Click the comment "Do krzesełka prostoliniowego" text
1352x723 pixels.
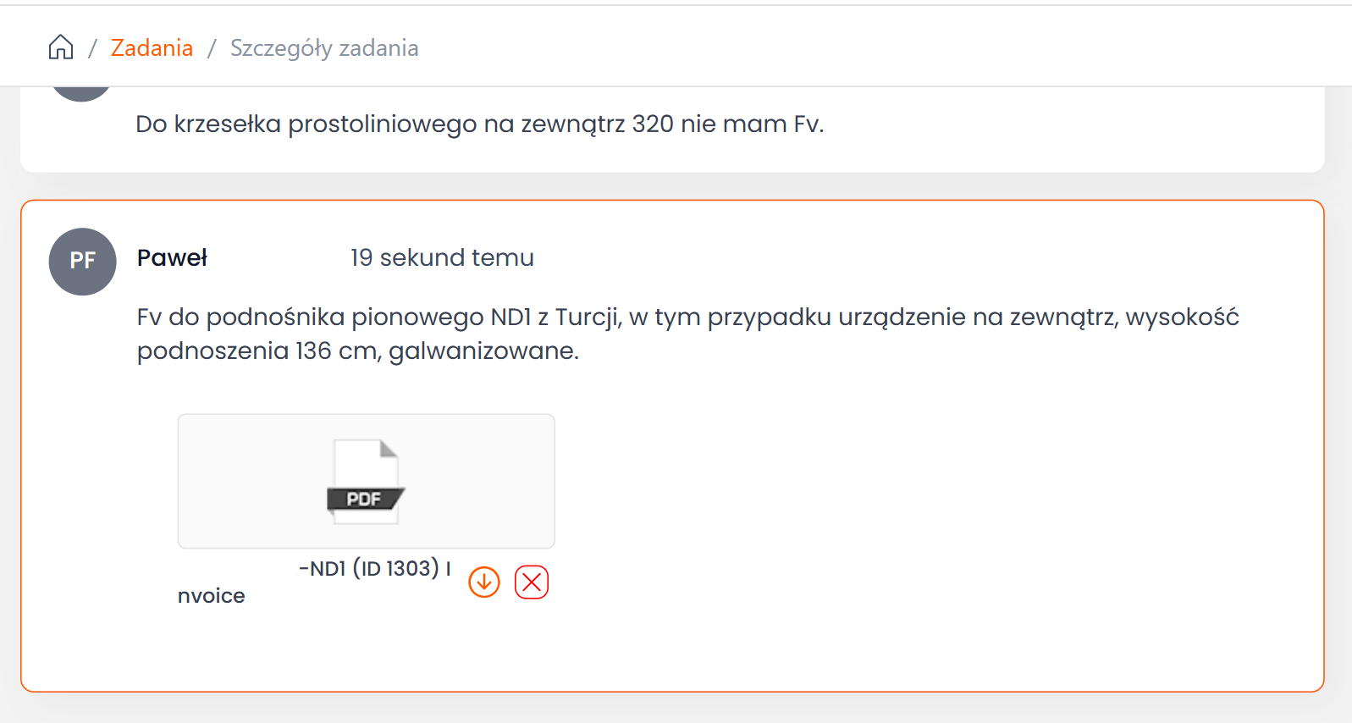click(479, 124)
